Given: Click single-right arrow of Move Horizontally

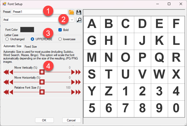Looking at the screenshot, I should click(73, 82).
